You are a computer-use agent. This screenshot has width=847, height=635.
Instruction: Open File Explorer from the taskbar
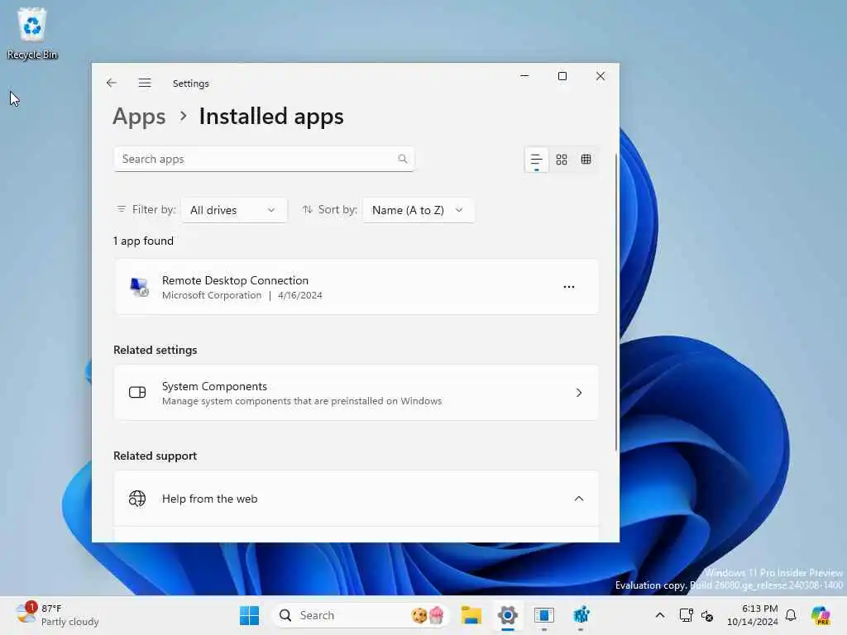(471, 615)
